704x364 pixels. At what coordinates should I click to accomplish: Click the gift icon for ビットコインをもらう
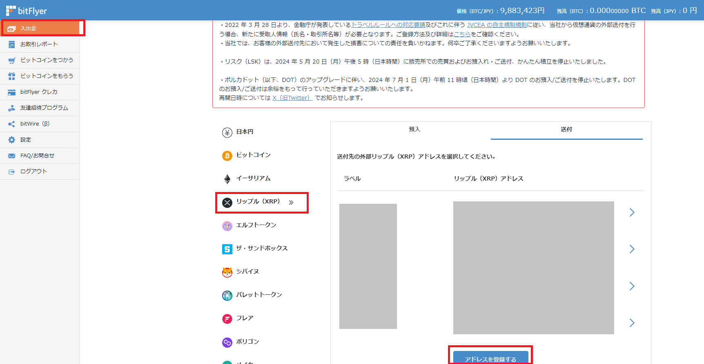11,76
